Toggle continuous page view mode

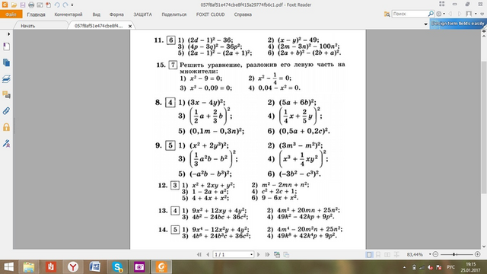pos(378,254)
